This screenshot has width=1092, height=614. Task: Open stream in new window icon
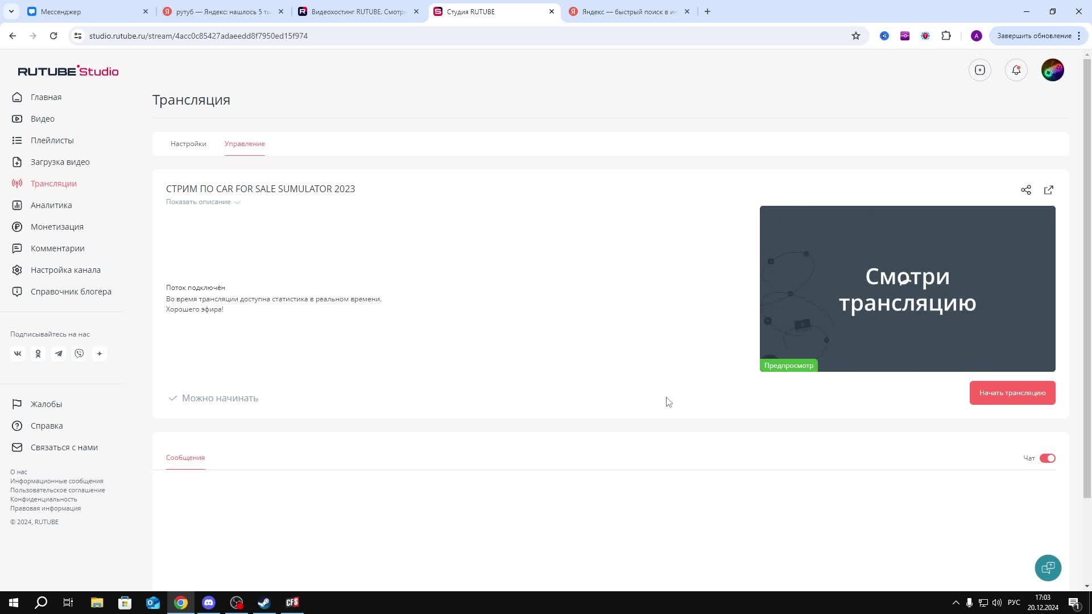(x=1049, y=190)
